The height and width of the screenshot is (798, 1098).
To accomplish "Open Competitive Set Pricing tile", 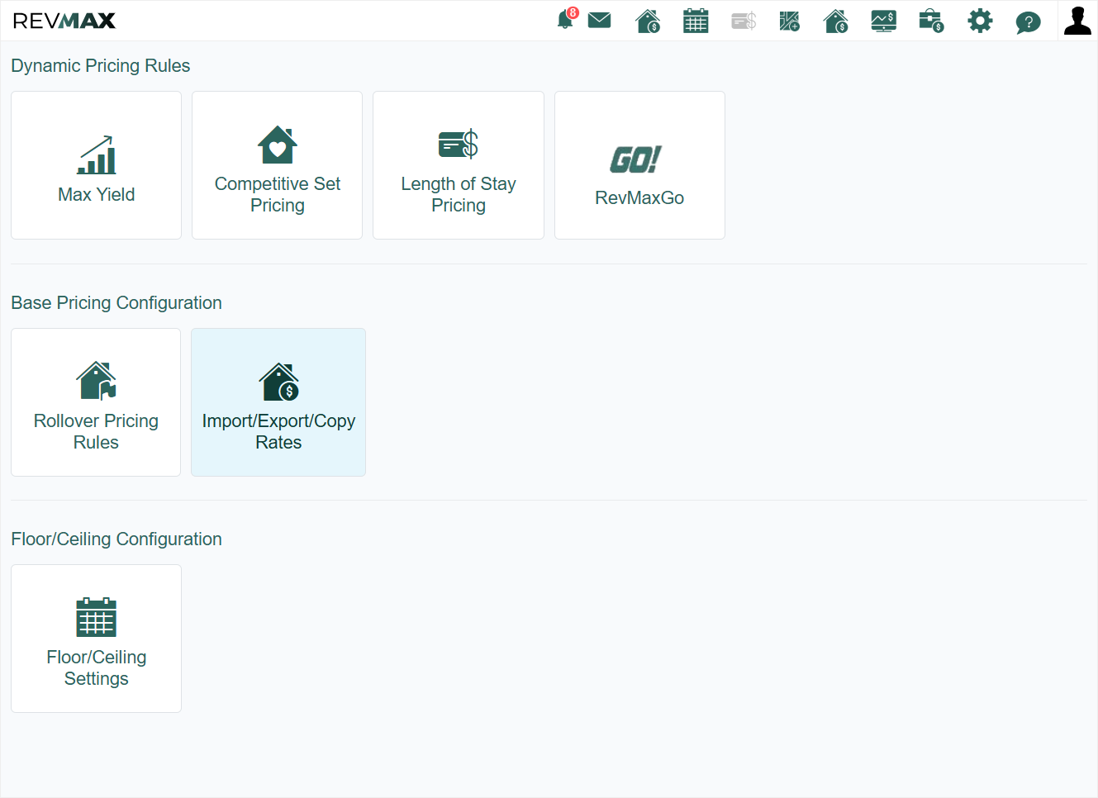I will (x=277, y=165).
